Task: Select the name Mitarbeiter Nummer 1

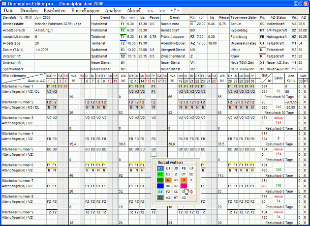Action: click(18, 86)
